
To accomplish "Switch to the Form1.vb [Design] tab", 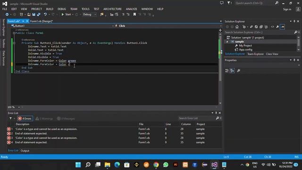I will click(x=42, y=21).
